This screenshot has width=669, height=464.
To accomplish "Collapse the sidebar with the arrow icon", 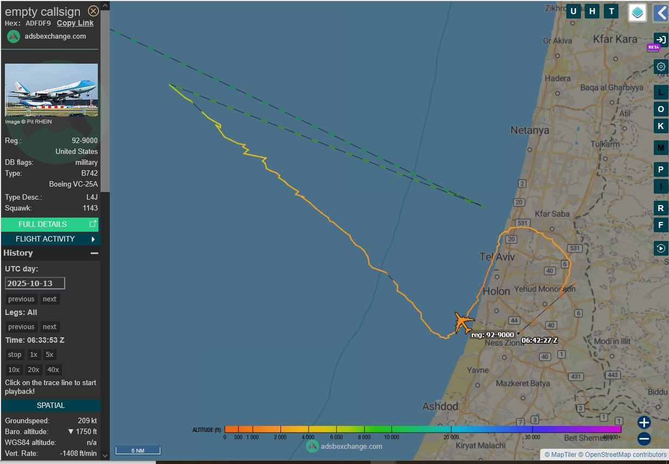I will pyautogui.click(x=661, y=12).
